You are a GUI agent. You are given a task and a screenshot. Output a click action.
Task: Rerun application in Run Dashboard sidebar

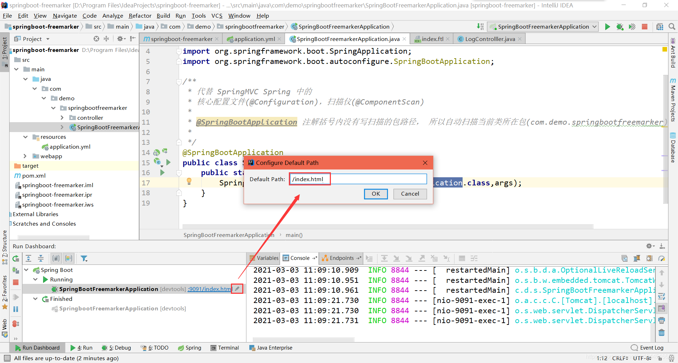[16, 258]
